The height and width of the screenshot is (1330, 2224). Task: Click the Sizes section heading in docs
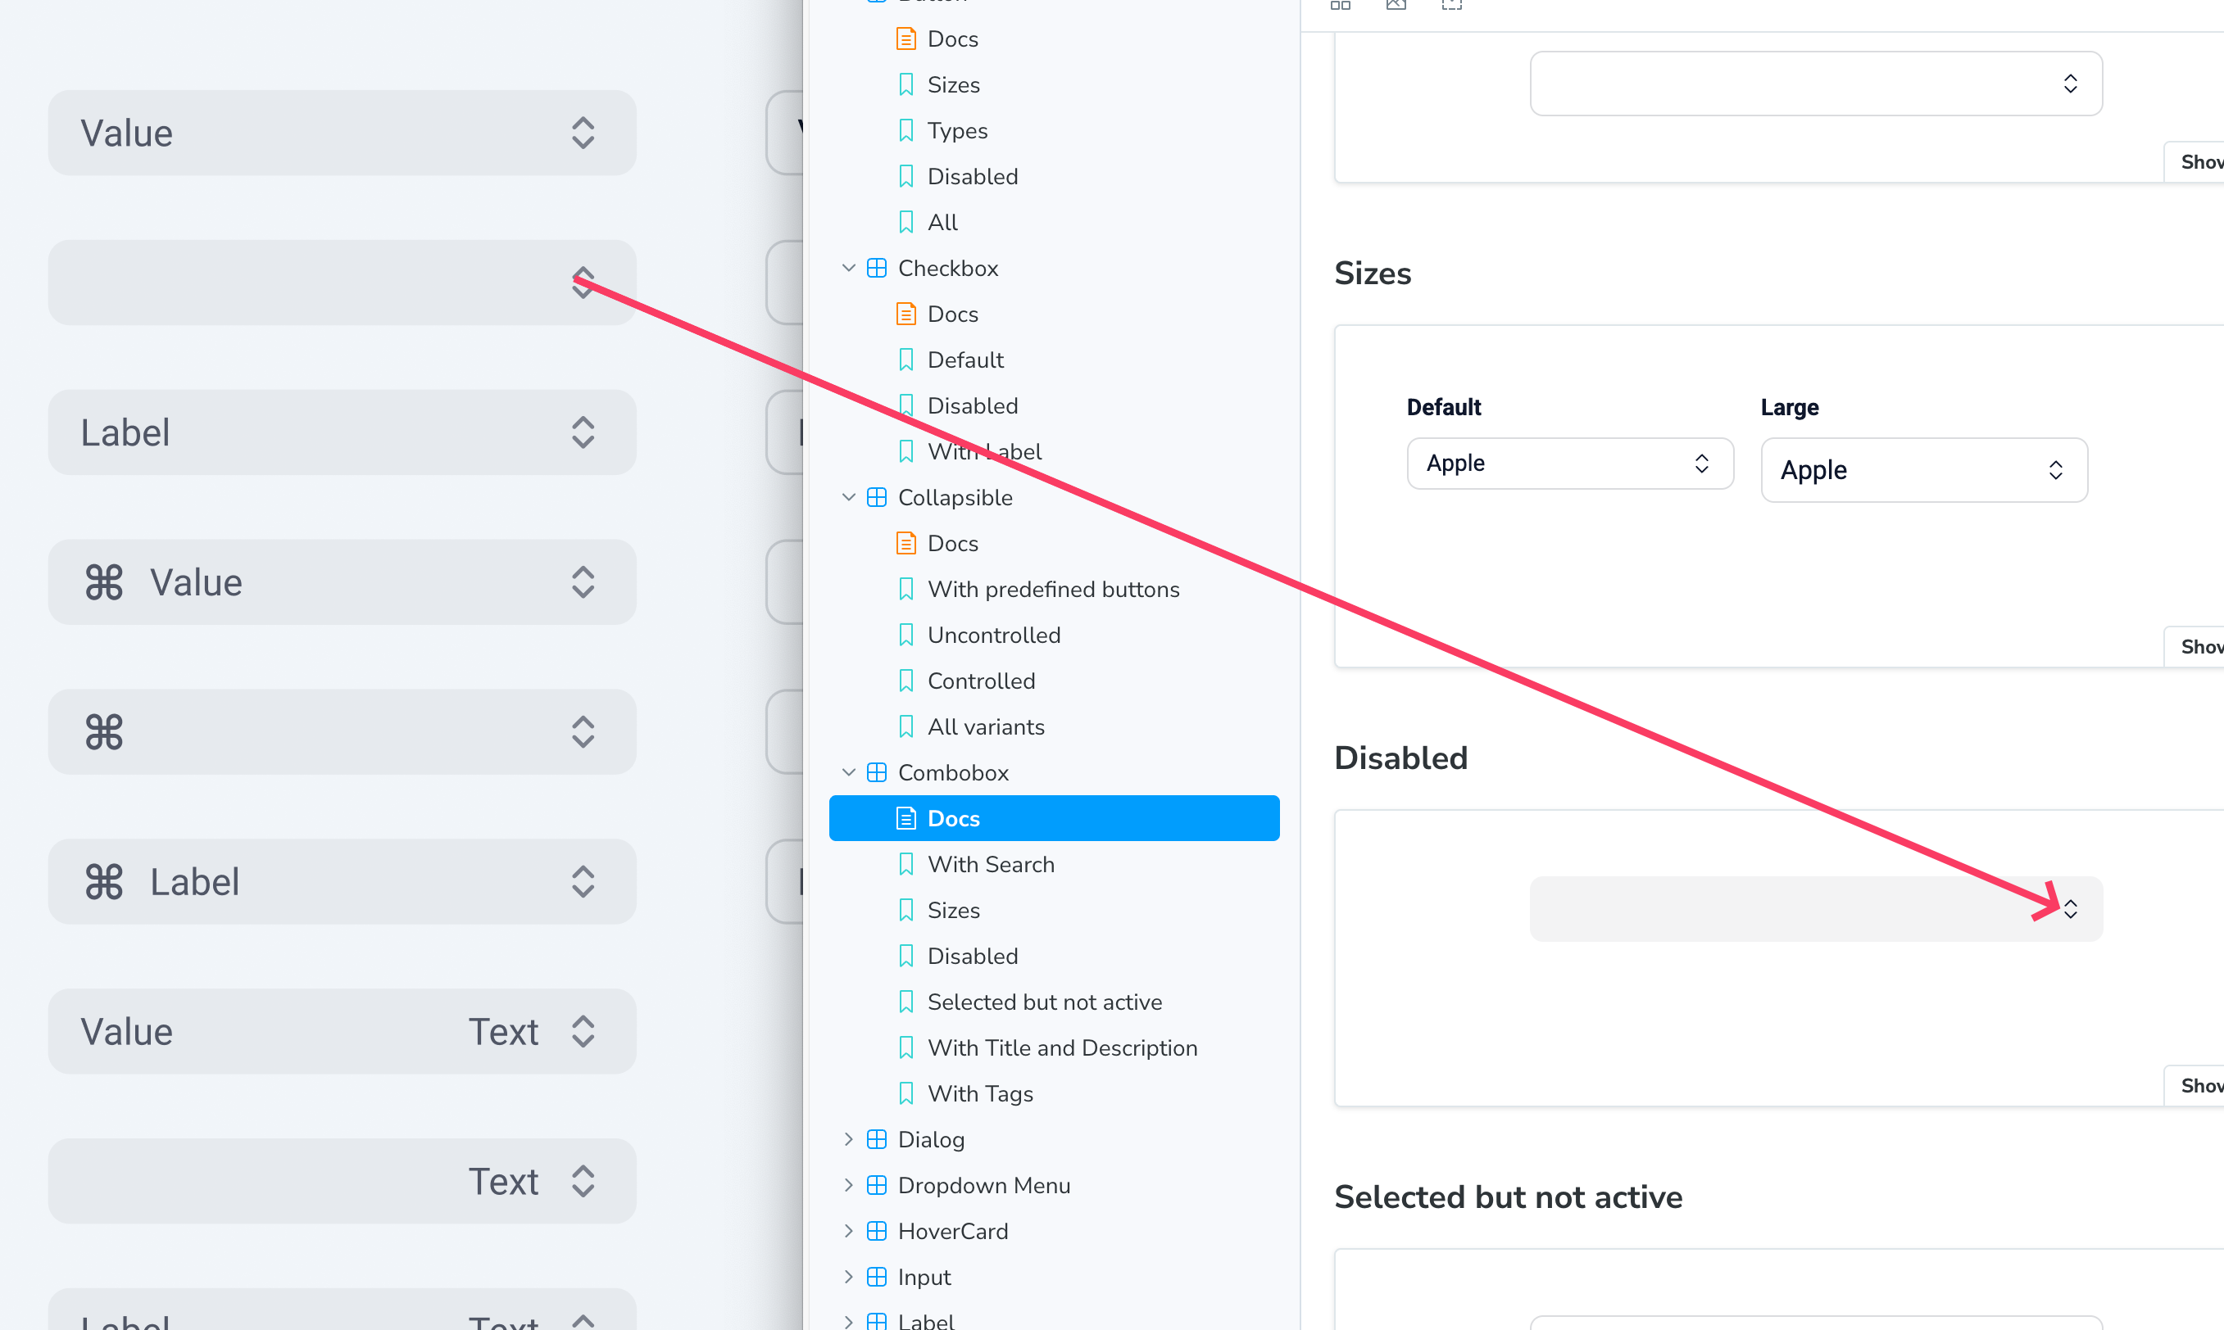[x=1373, y=274]
